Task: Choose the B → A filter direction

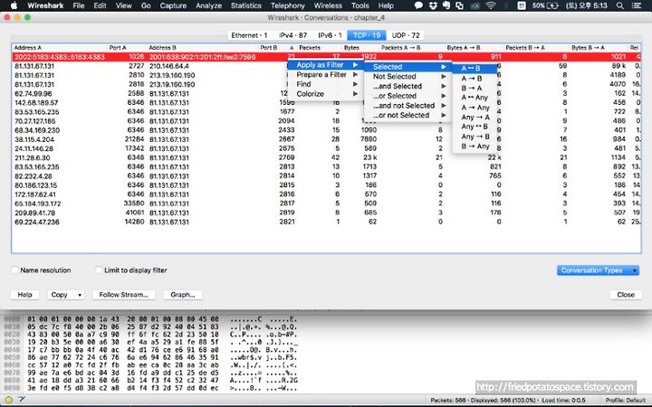Action: (475, 88)
